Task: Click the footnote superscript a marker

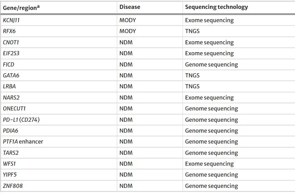Action: point(38,6)
